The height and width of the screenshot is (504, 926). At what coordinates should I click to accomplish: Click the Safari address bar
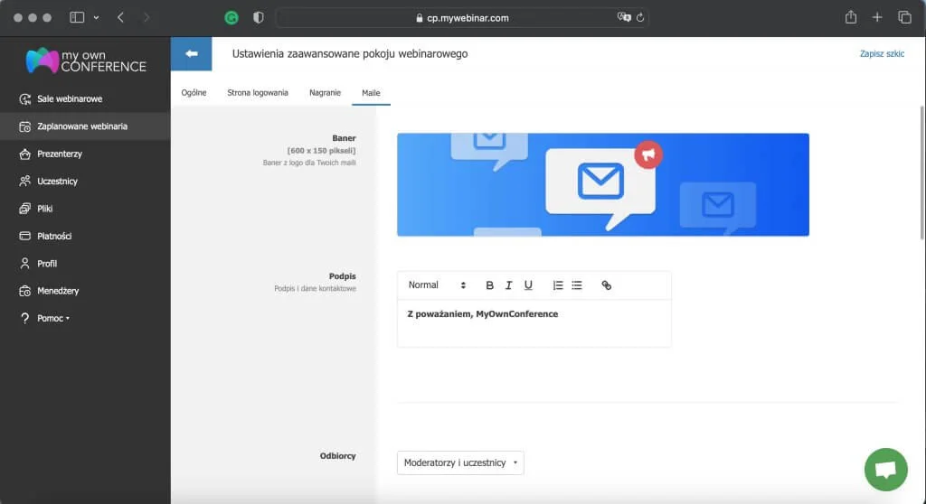[461, 17]
